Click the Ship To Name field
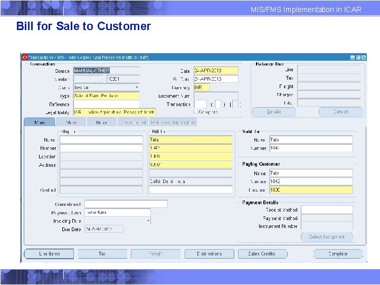Viewport: 380px width, 285px height. coord(101,139)
